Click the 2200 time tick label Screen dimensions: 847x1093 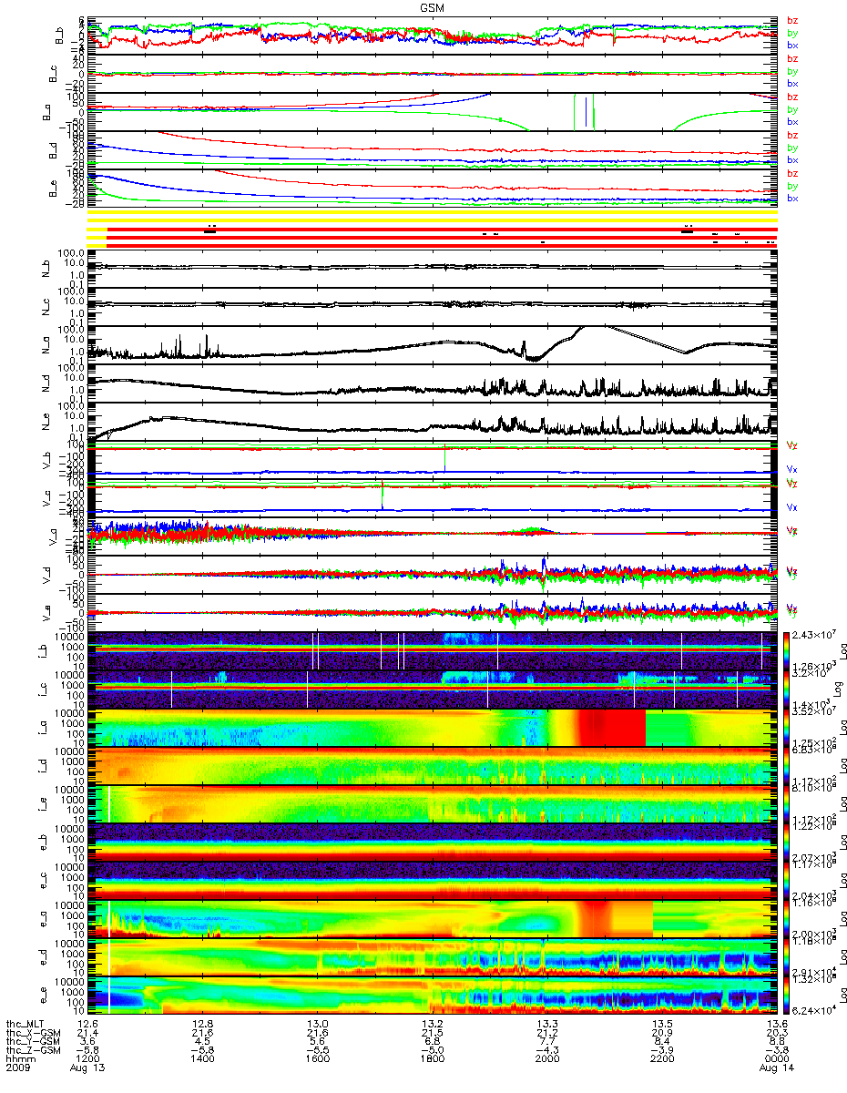click(661, 1059)
